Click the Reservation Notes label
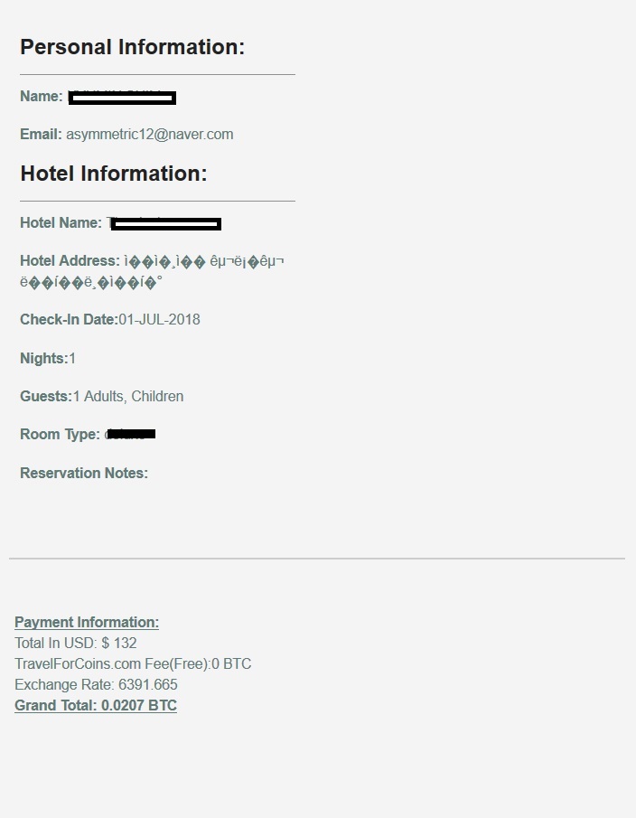636x818 pixels. point(84,473)
